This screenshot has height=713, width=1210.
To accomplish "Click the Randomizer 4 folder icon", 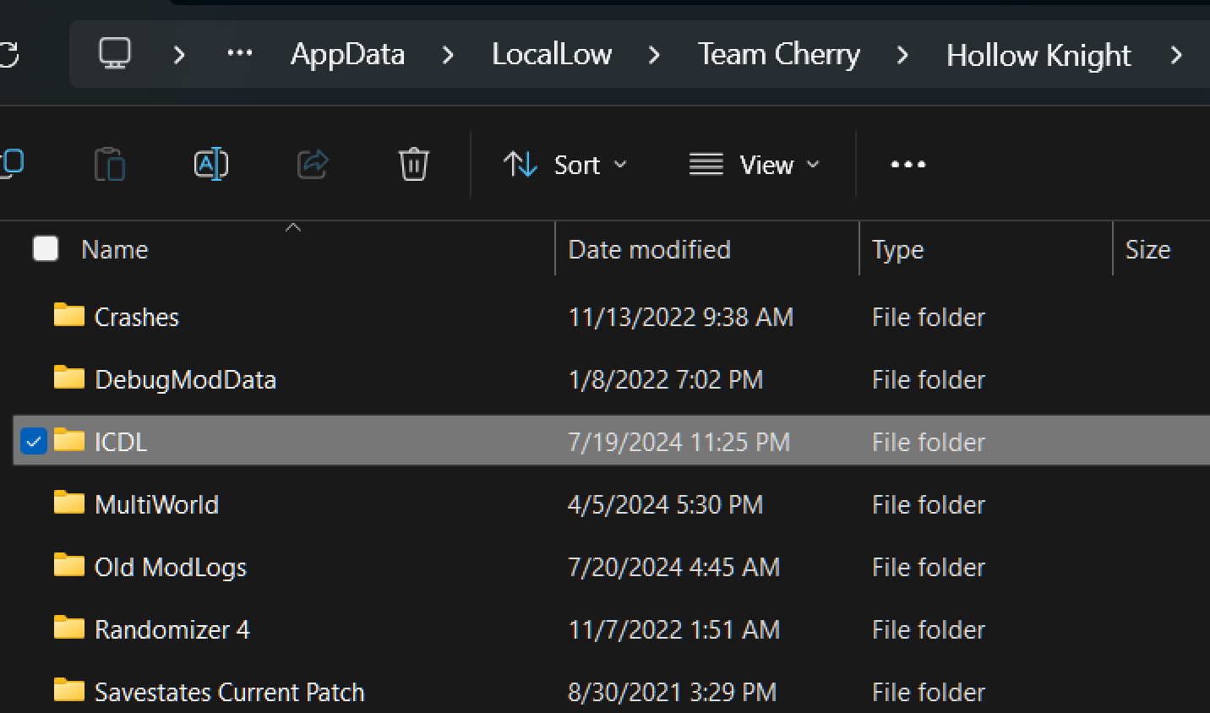I will click(x=69, y=627).
